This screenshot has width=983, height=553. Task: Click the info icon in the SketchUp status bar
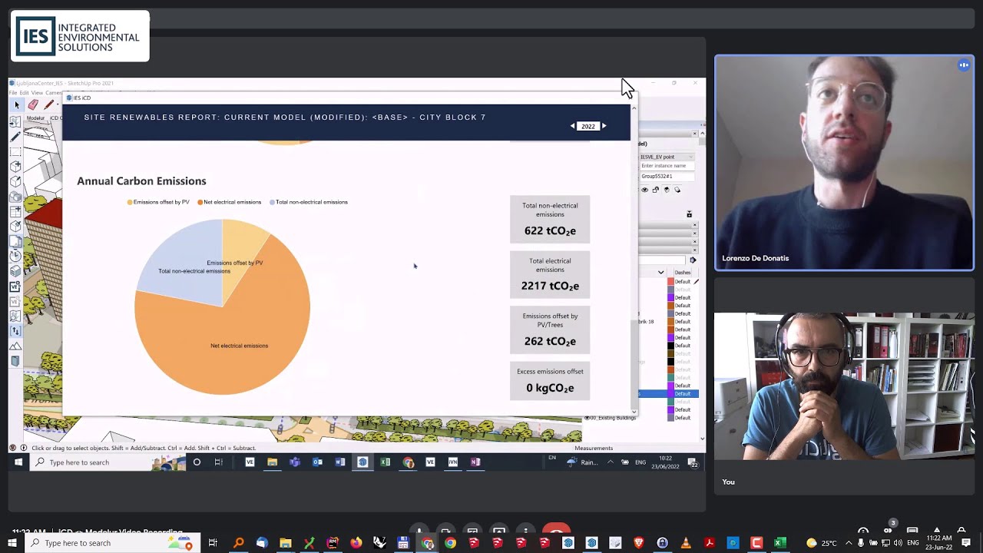23,448
